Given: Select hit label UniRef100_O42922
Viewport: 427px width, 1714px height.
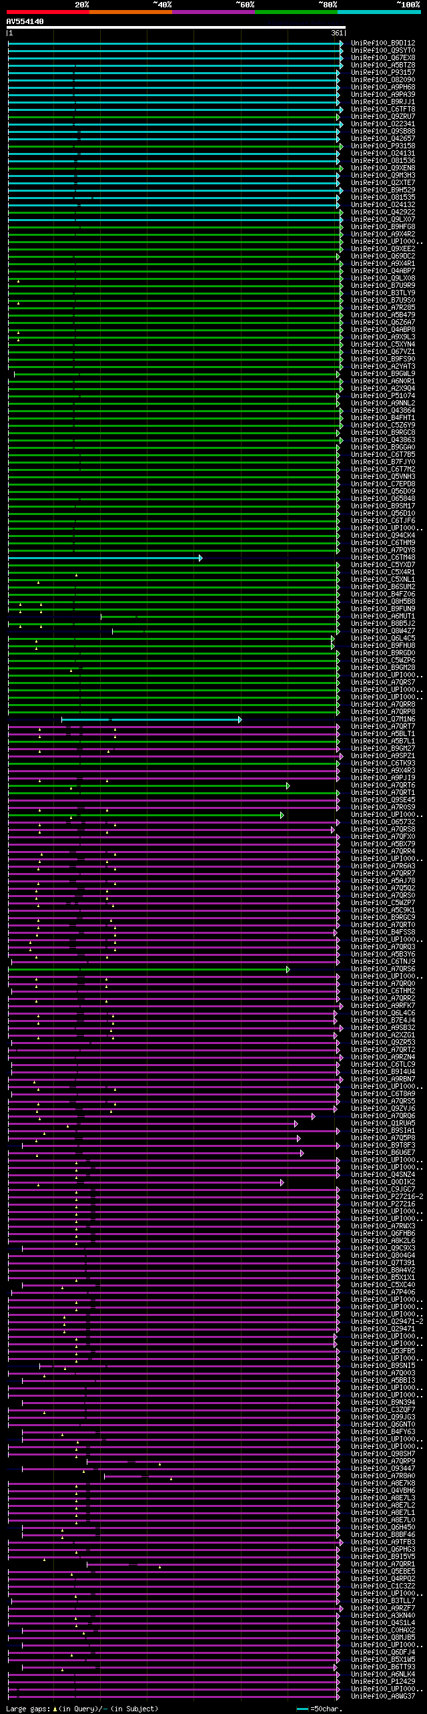Looking at the screenshot, I should [x=383, y=212].
